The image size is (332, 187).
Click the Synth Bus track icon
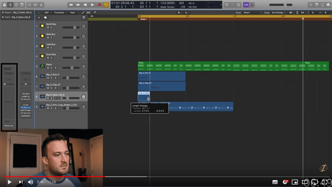42,26
